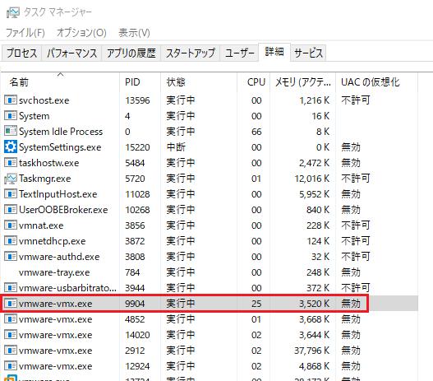Switch to the アプリの履歴 tab
433x381 pixels.
(x=131, y=53)
